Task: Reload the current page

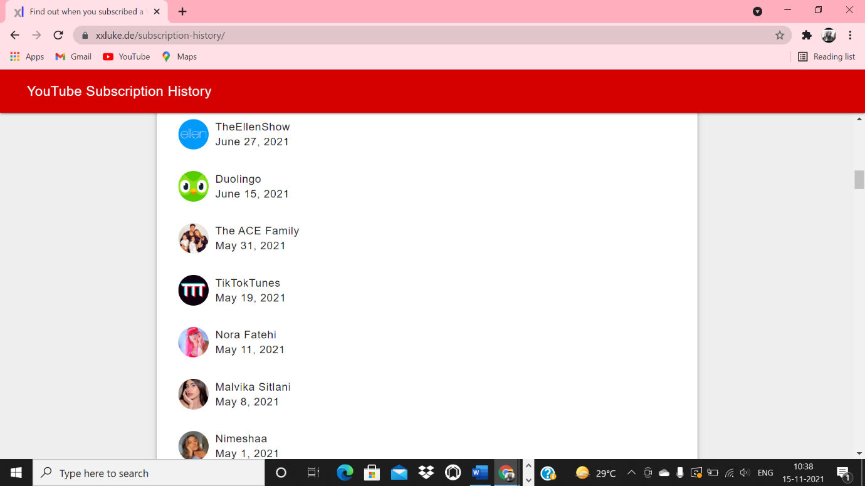Action: pos(58,35)
